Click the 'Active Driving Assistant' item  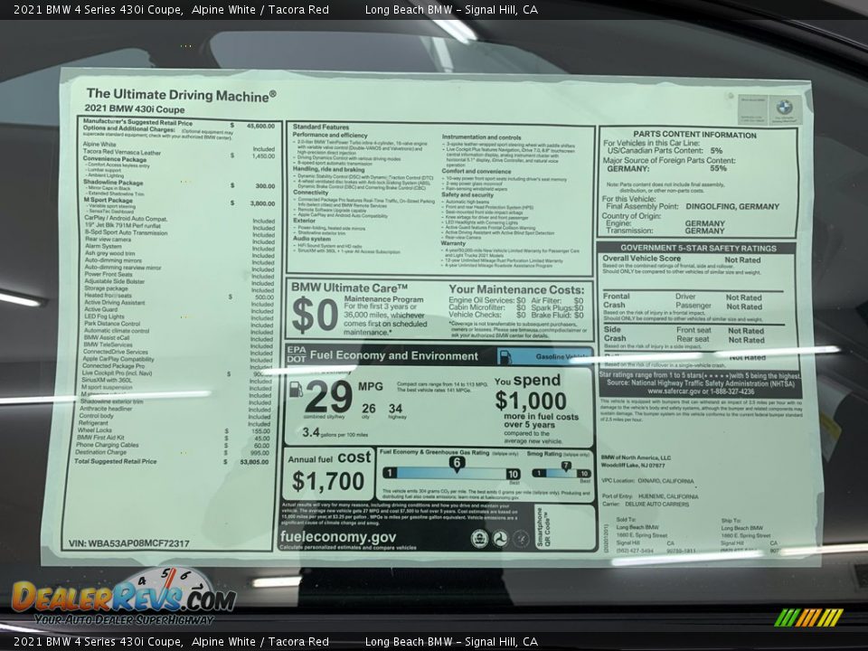(114, 302)
